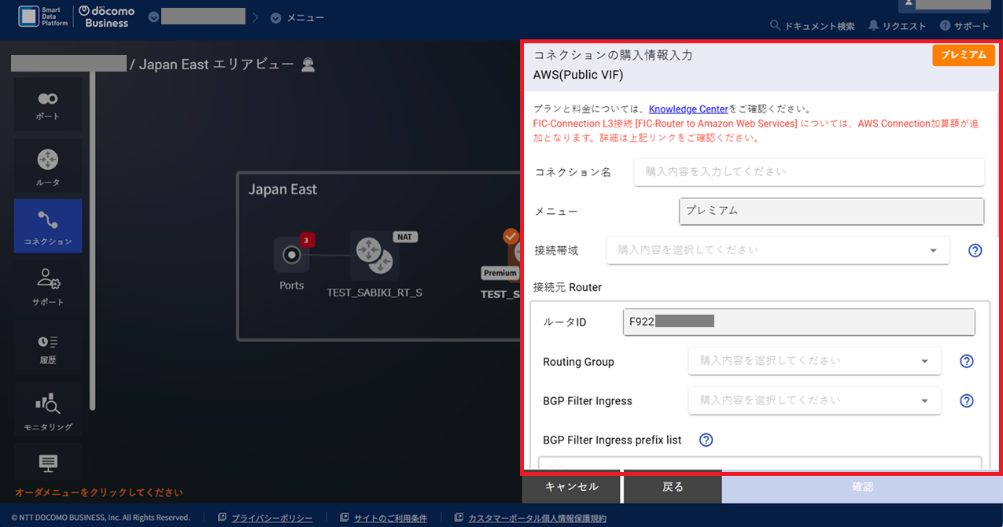This screenshot has height=527, width=1003.
Task: Click the Ports node in Japan East
Action: (x=291, y=255)
